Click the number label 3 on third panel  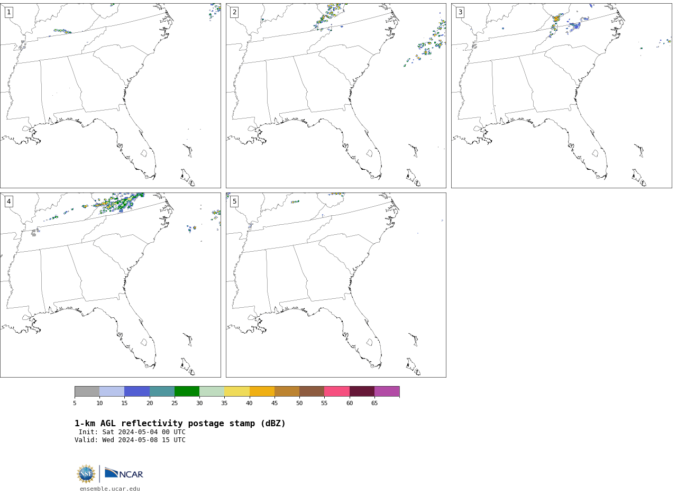(x=460, y=12)
